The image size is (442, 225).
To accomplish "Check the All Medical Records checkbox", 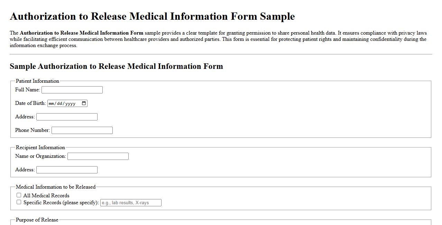I will (x=19, y=195).
